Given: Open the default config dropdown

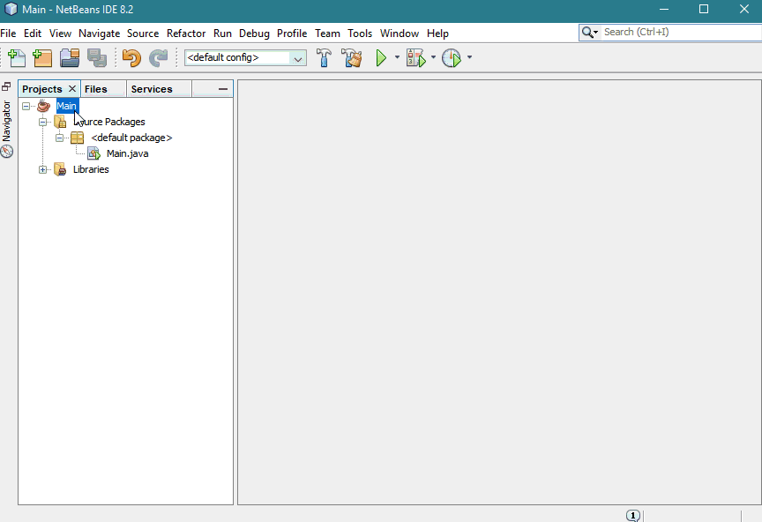Looking at the screenshot, I should tap(297, 57).
